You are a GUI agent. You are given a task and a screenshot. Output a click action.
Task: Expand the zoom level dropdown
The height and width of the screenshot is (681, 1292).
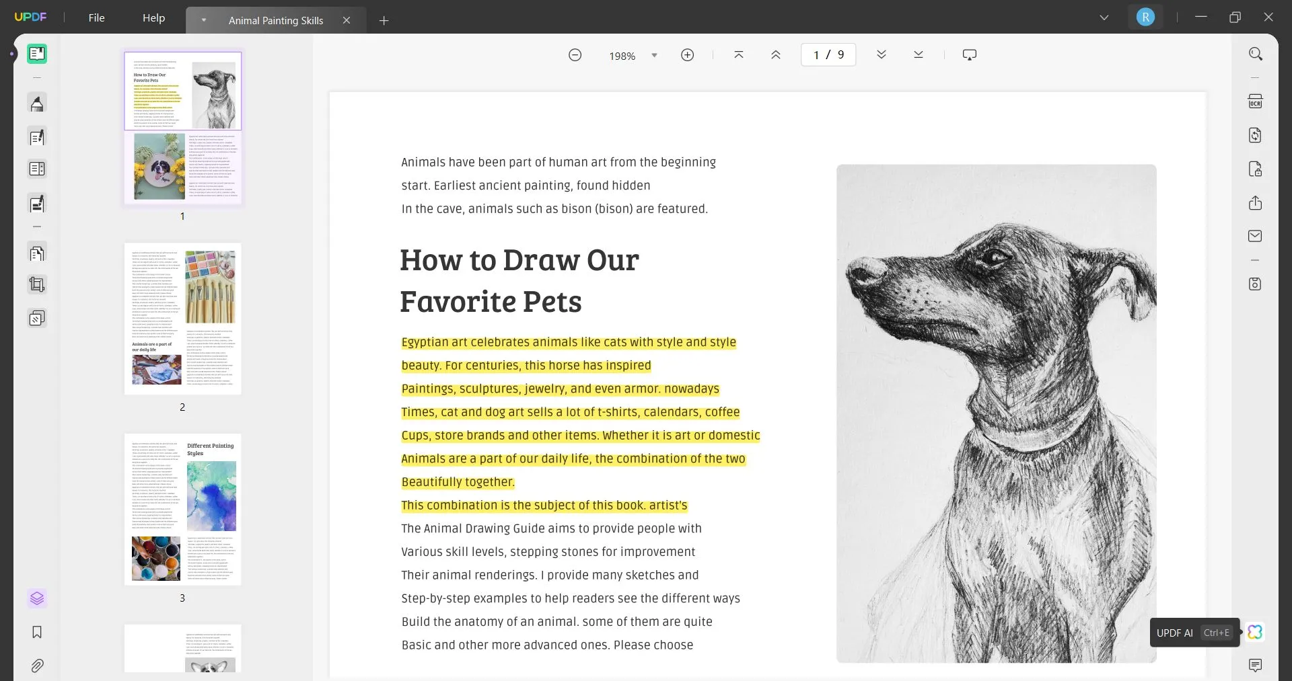(x=654, y=56)
